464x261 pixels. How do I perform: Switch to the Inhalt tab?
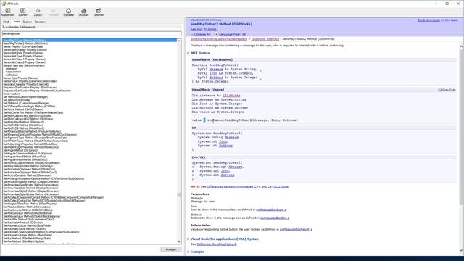pyautogui.click(x=7, y=22)
